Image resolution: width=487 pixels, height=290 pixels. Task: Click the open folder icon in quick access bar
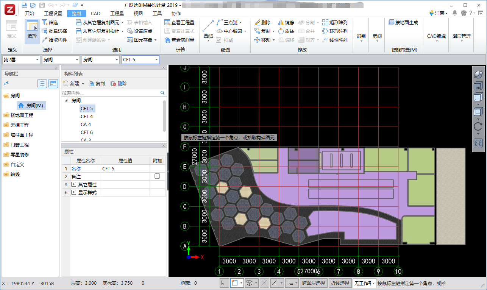pos(33,5)
